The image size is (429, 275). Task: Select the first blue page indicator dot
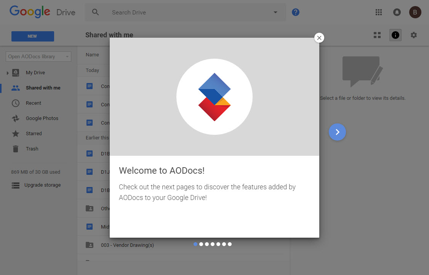pyautogui.click(x=195, y=244)
